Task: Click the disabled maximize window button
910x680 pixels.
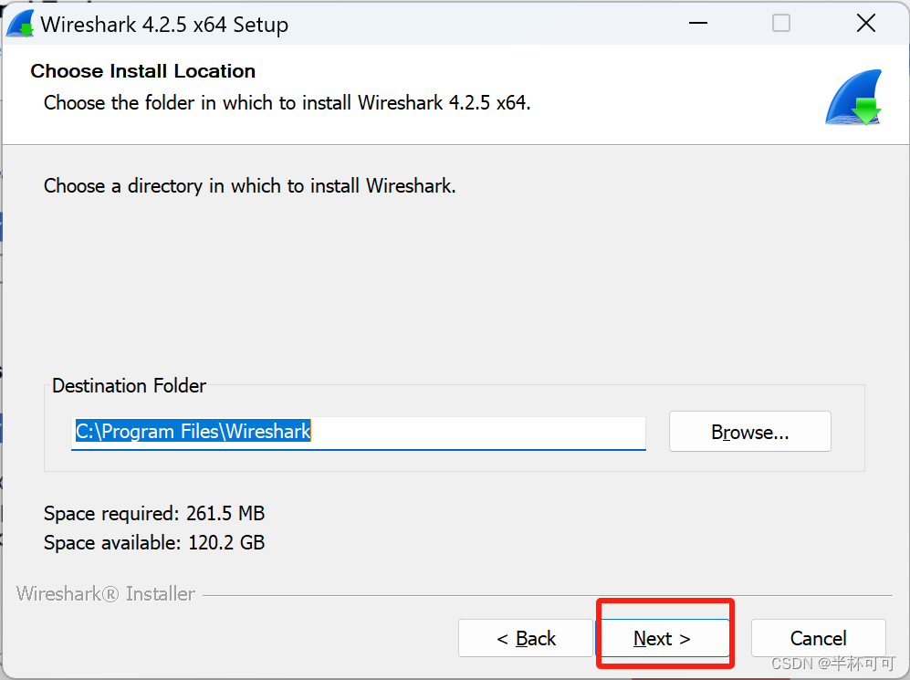Action: (x=781, y=24)
